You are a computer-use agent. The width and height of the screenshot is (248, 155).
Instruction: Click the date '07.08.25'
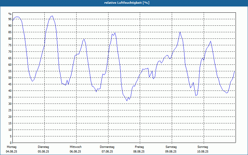tap(107, 152)
